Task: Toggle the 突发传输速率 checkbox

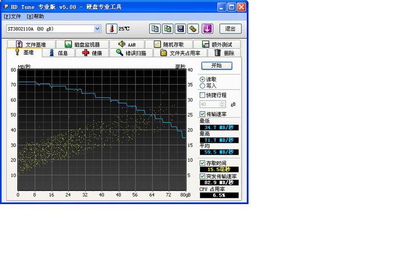Action: click(202, 176)
